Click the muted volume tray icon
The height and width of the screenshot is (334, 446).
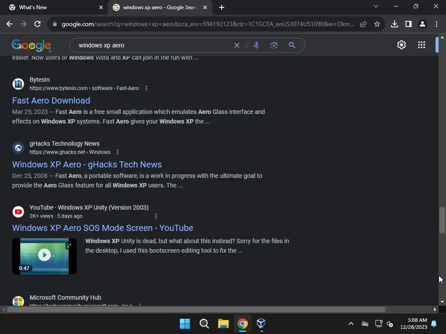pyautogui.click(x=390, y=324)
